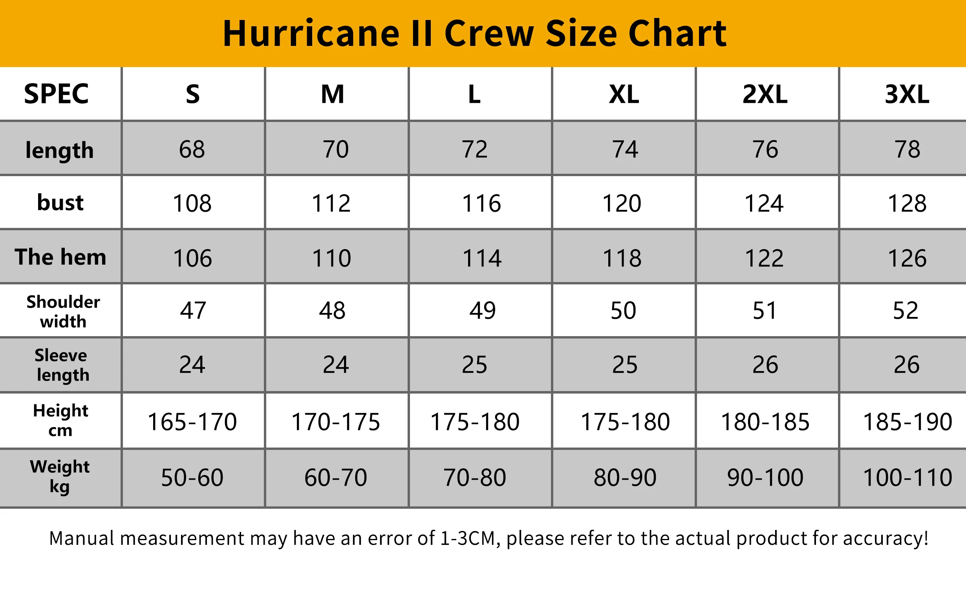This screenshot has width=966, height=597.
Task: Click the Hurricane II Crew Size Chart title
Action: click(x=474, y=33)
